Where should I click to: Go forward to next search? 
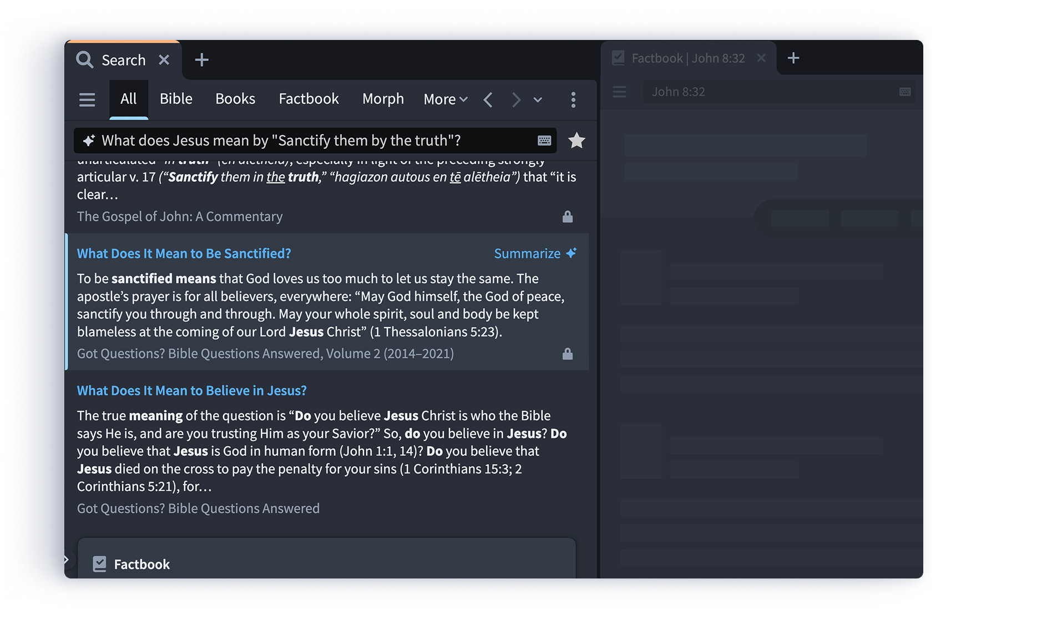pyautogui.click(x=516, y=100)
